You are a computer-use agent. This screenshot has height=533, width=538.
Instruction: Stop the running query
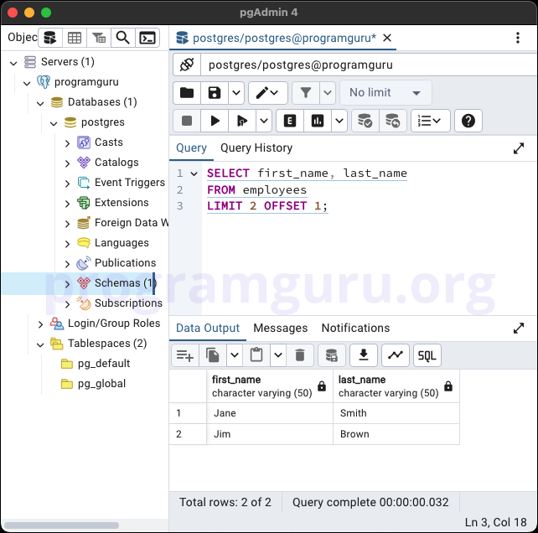pyautogui.click(x=187, y=121)
